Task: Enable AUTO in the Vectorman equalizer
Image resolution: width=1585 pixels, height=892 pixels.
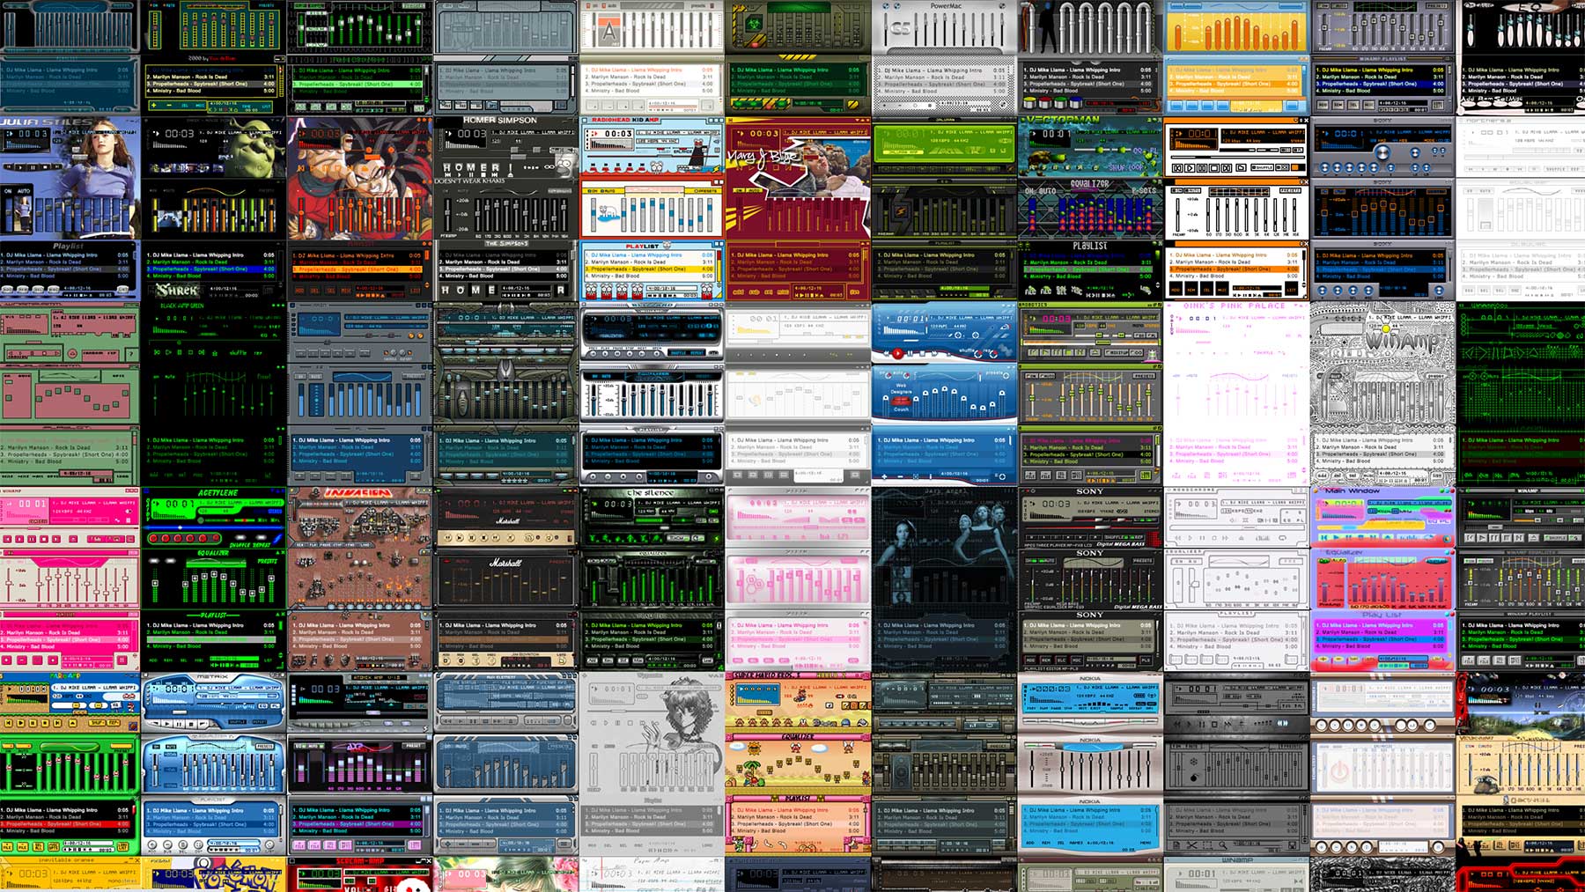Action: [1047, 190]
